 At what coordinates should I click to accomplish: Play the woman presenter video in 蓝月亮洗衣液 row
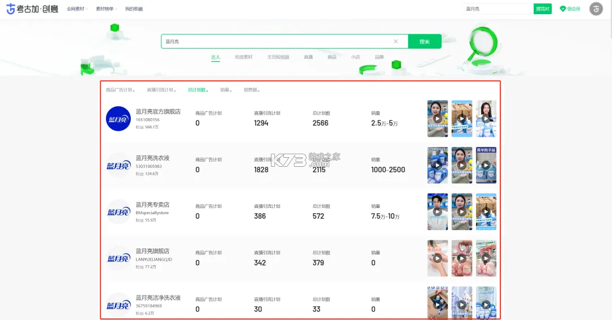click(462, 165)
